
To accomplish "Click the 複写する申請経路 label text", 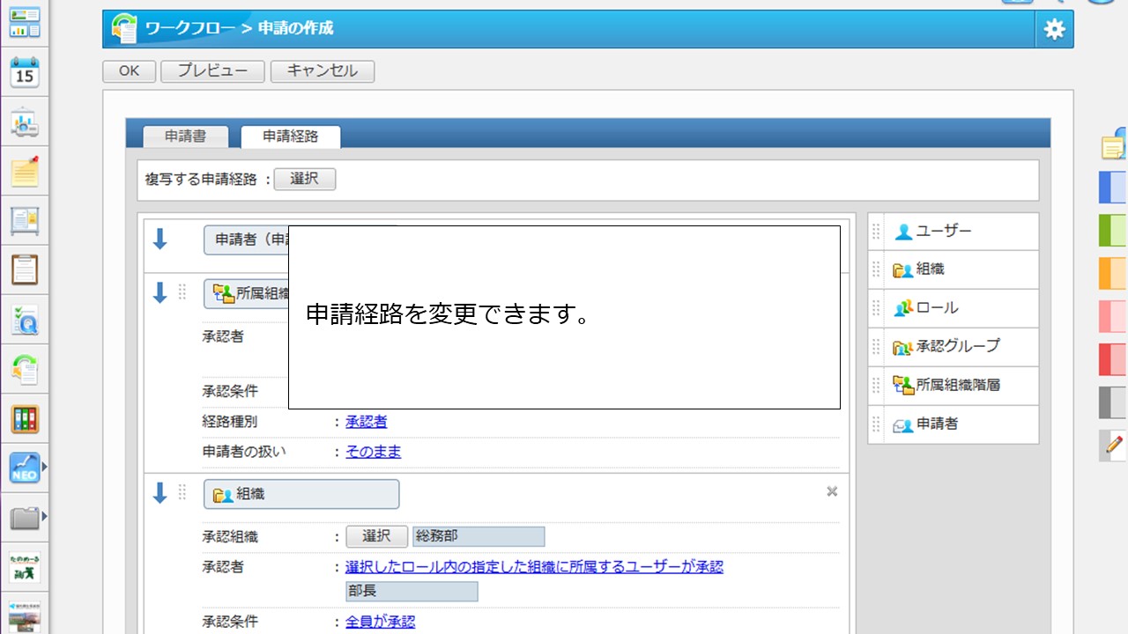I will (x=201, y=179).
